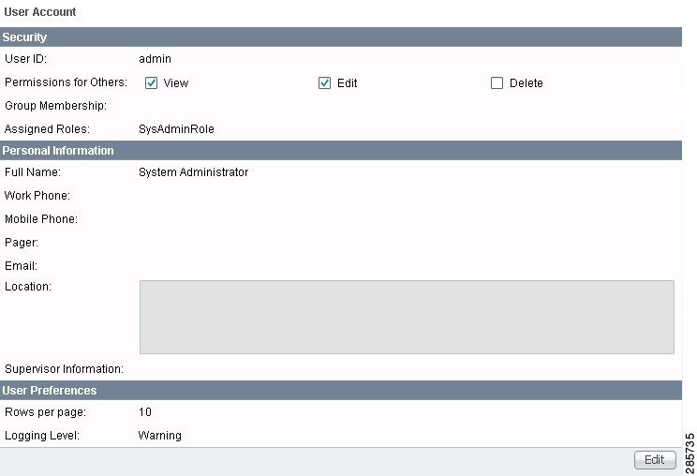Click the Group Membership label
The height and width of the screenshot is (476, 697).
pos(55,106)
